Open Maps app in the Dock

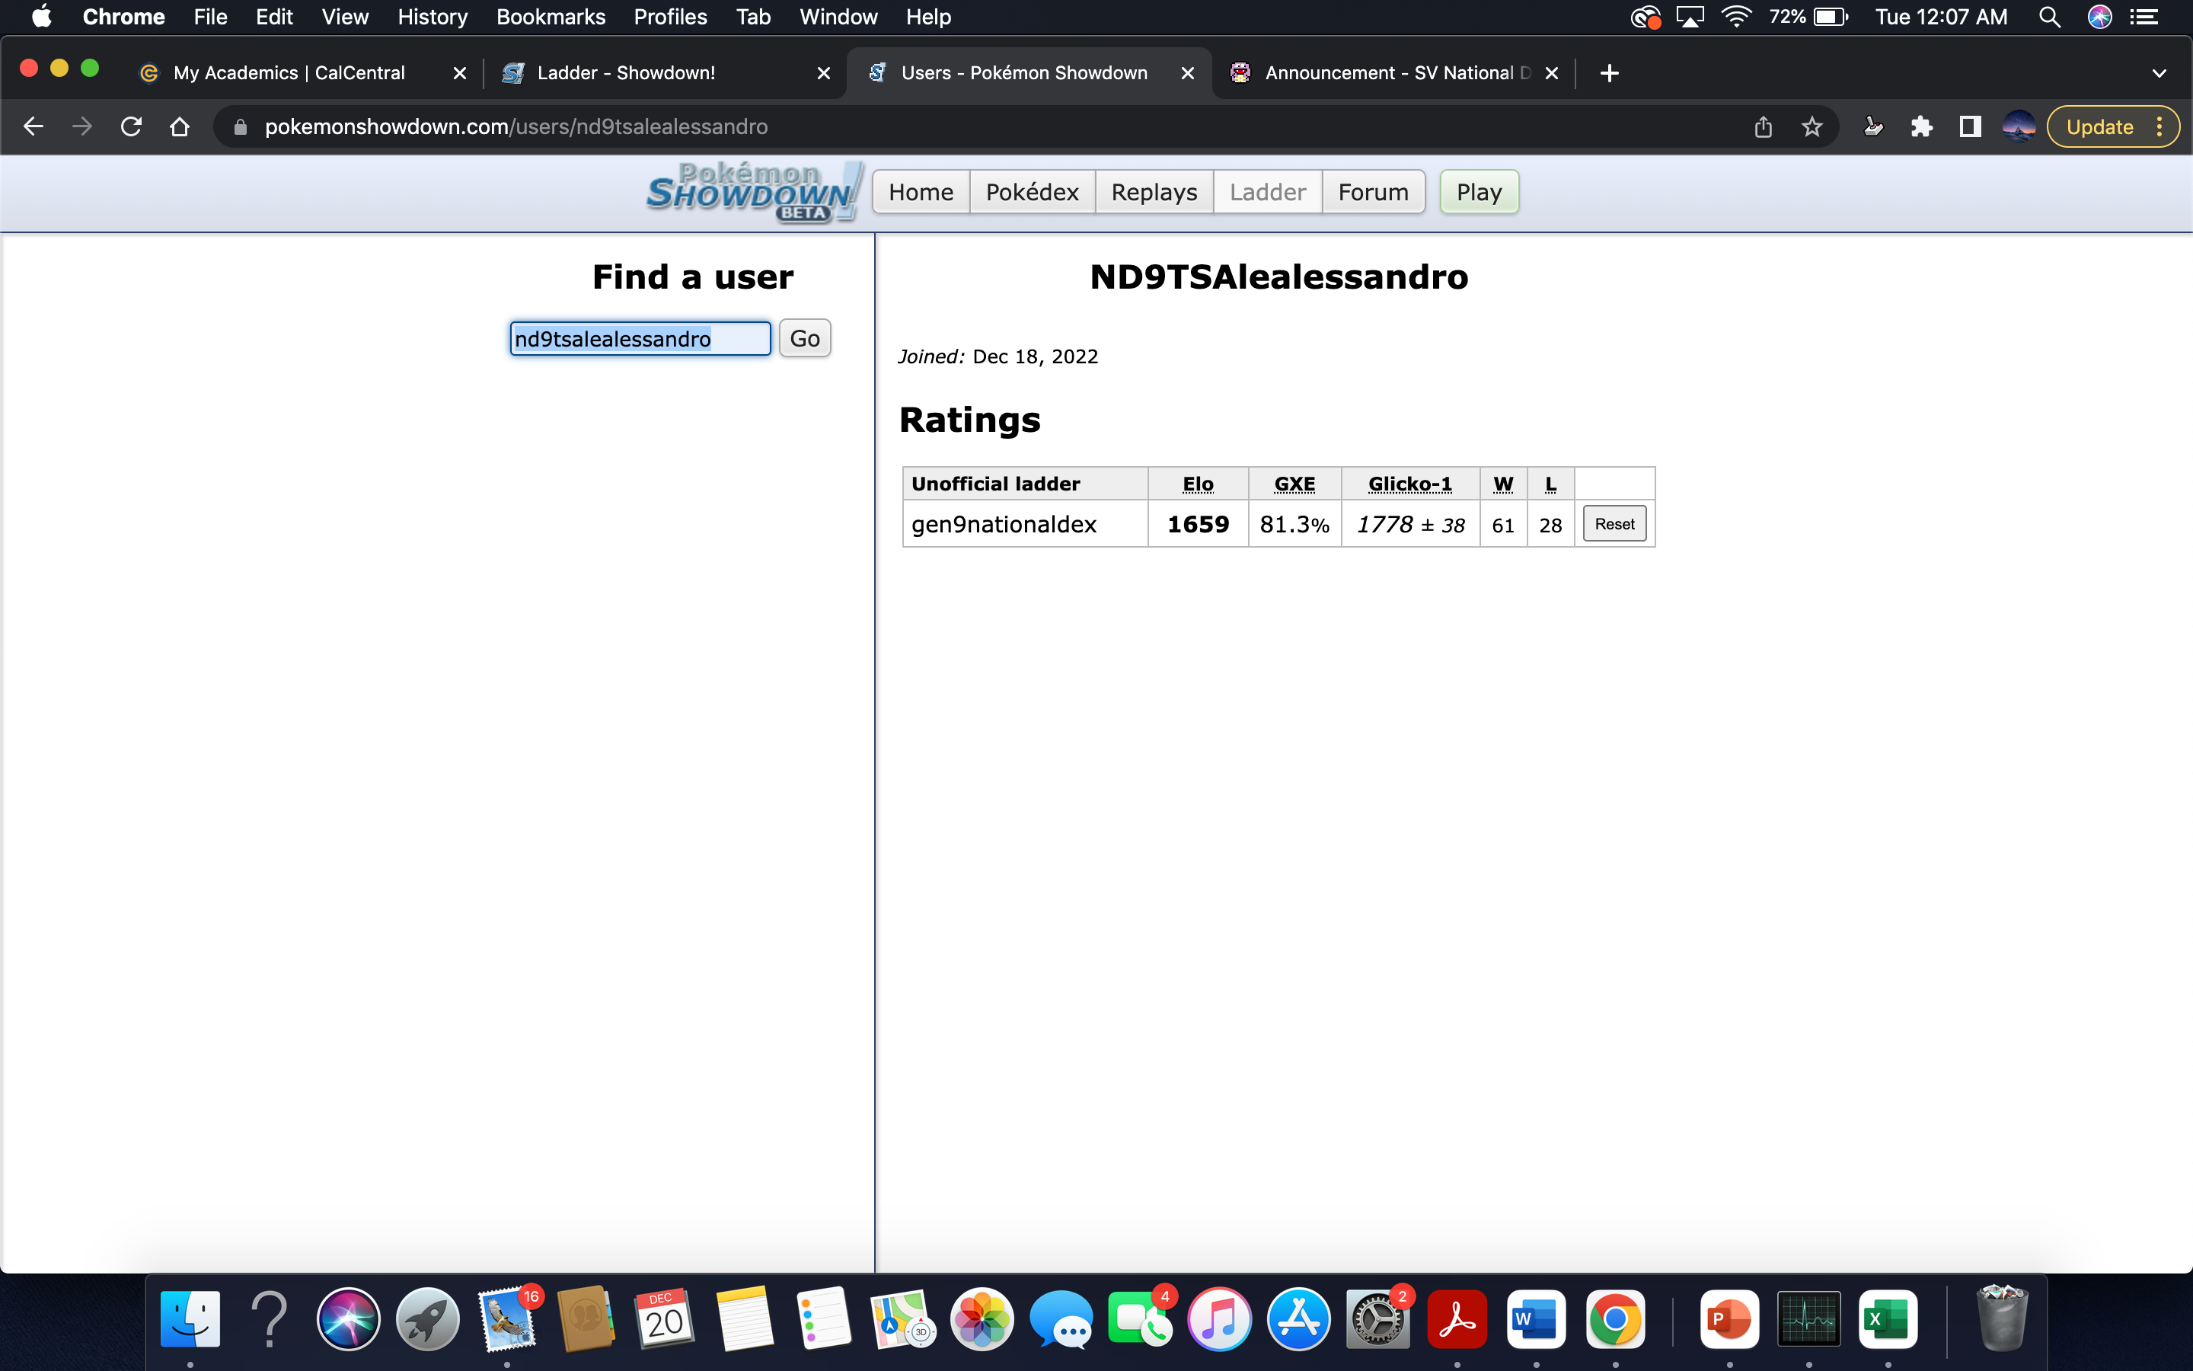pyautogui.click(x=902, y=1318)
